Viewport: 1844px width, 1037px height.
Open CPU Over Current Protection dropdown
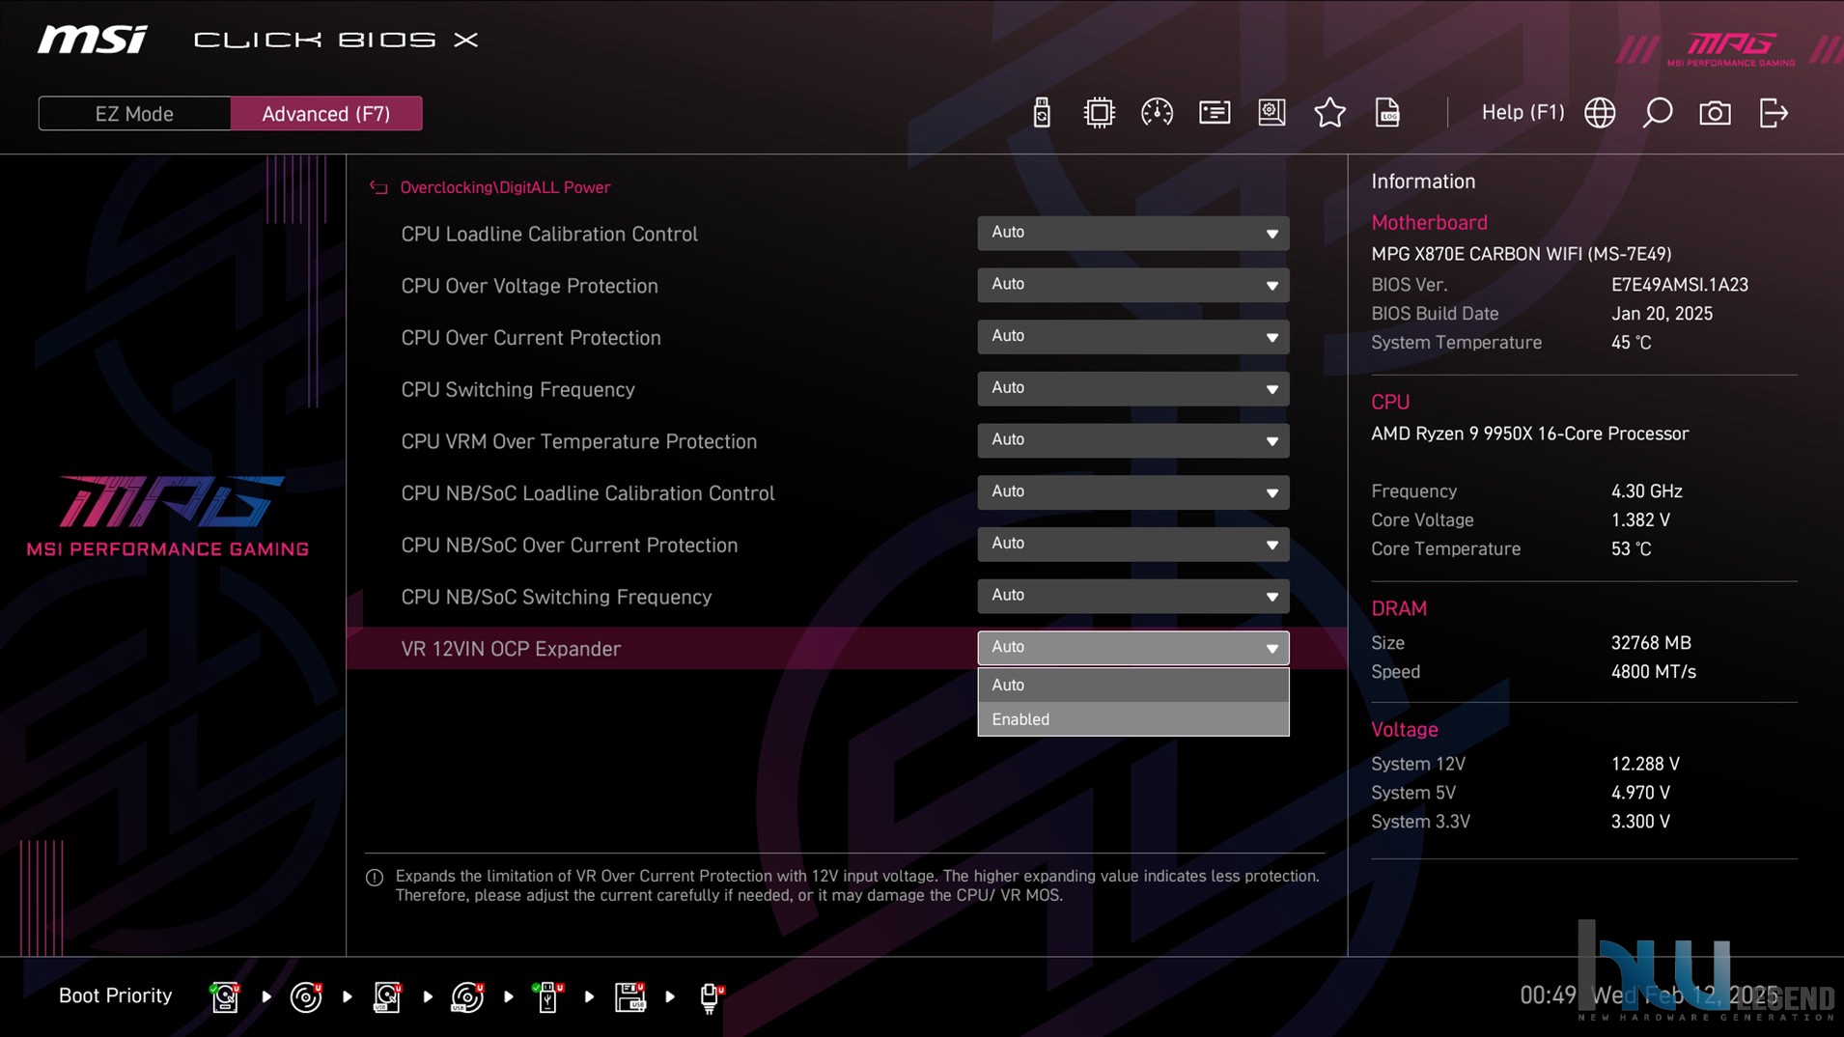[x=1132, y=337]
